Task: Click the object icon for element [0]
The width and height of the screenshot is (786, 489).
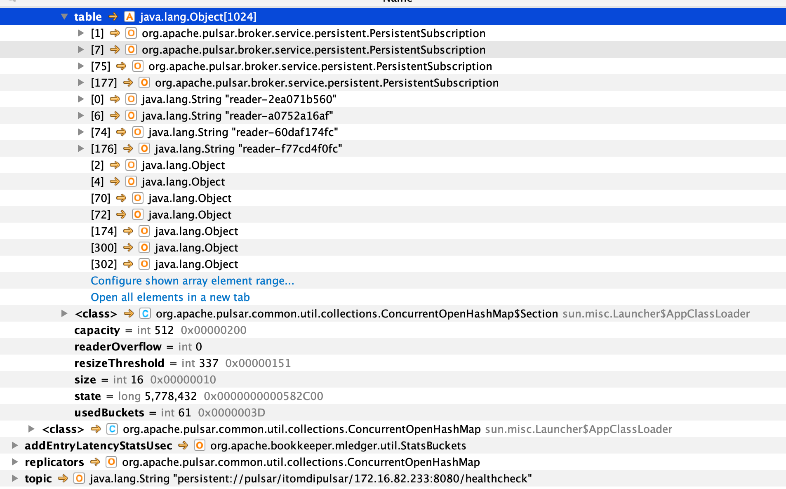Action: [x=131, y=99]
